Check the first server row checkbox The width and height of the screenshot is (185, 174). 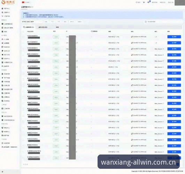tap(23, 37)
